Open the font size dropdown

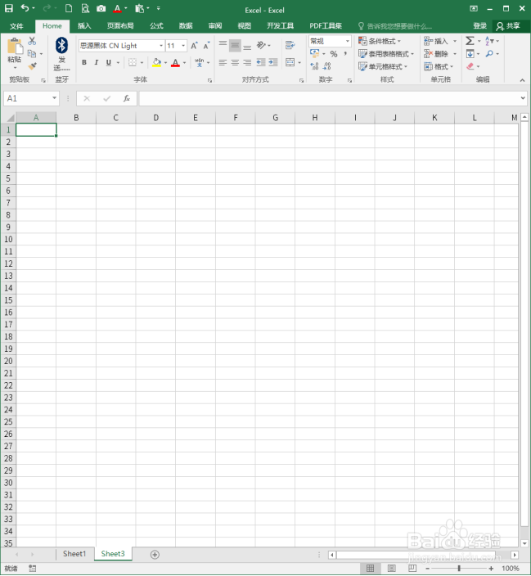[183, 46]
